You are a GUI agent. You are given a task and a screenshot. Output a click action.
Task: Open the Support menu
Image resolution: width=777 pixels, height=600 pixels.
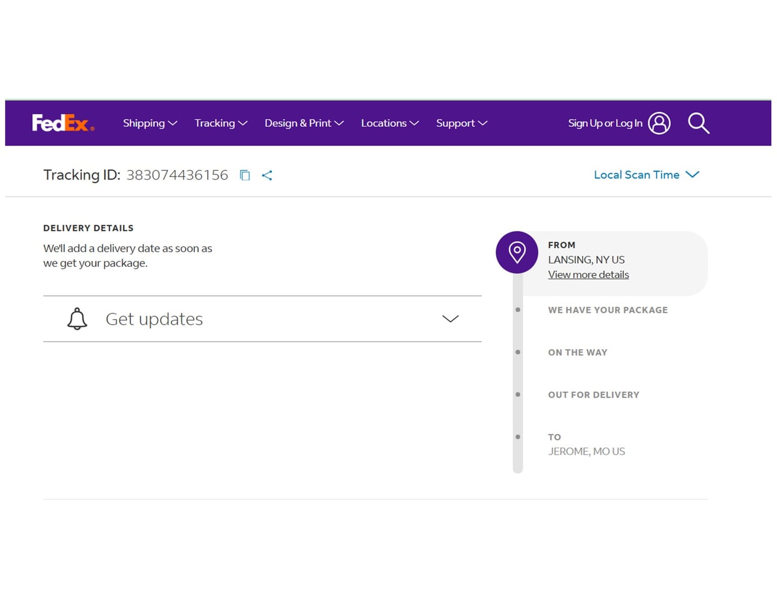(x=461, y=123)
